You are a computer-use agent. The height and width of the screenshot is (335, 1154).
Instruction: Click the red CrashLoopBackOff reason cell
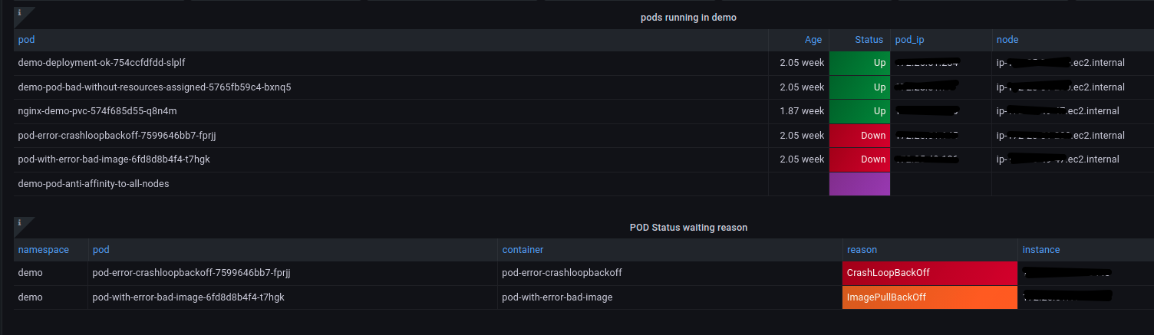[930, 273]
